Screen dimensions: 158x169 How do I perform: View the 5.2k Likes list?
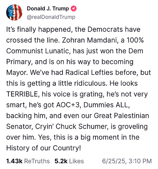point(69,161)
